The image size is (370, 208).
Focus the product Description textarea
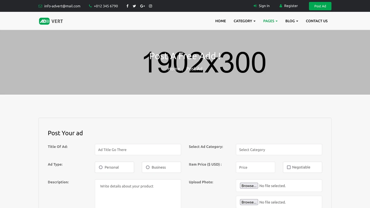[138, 194]
